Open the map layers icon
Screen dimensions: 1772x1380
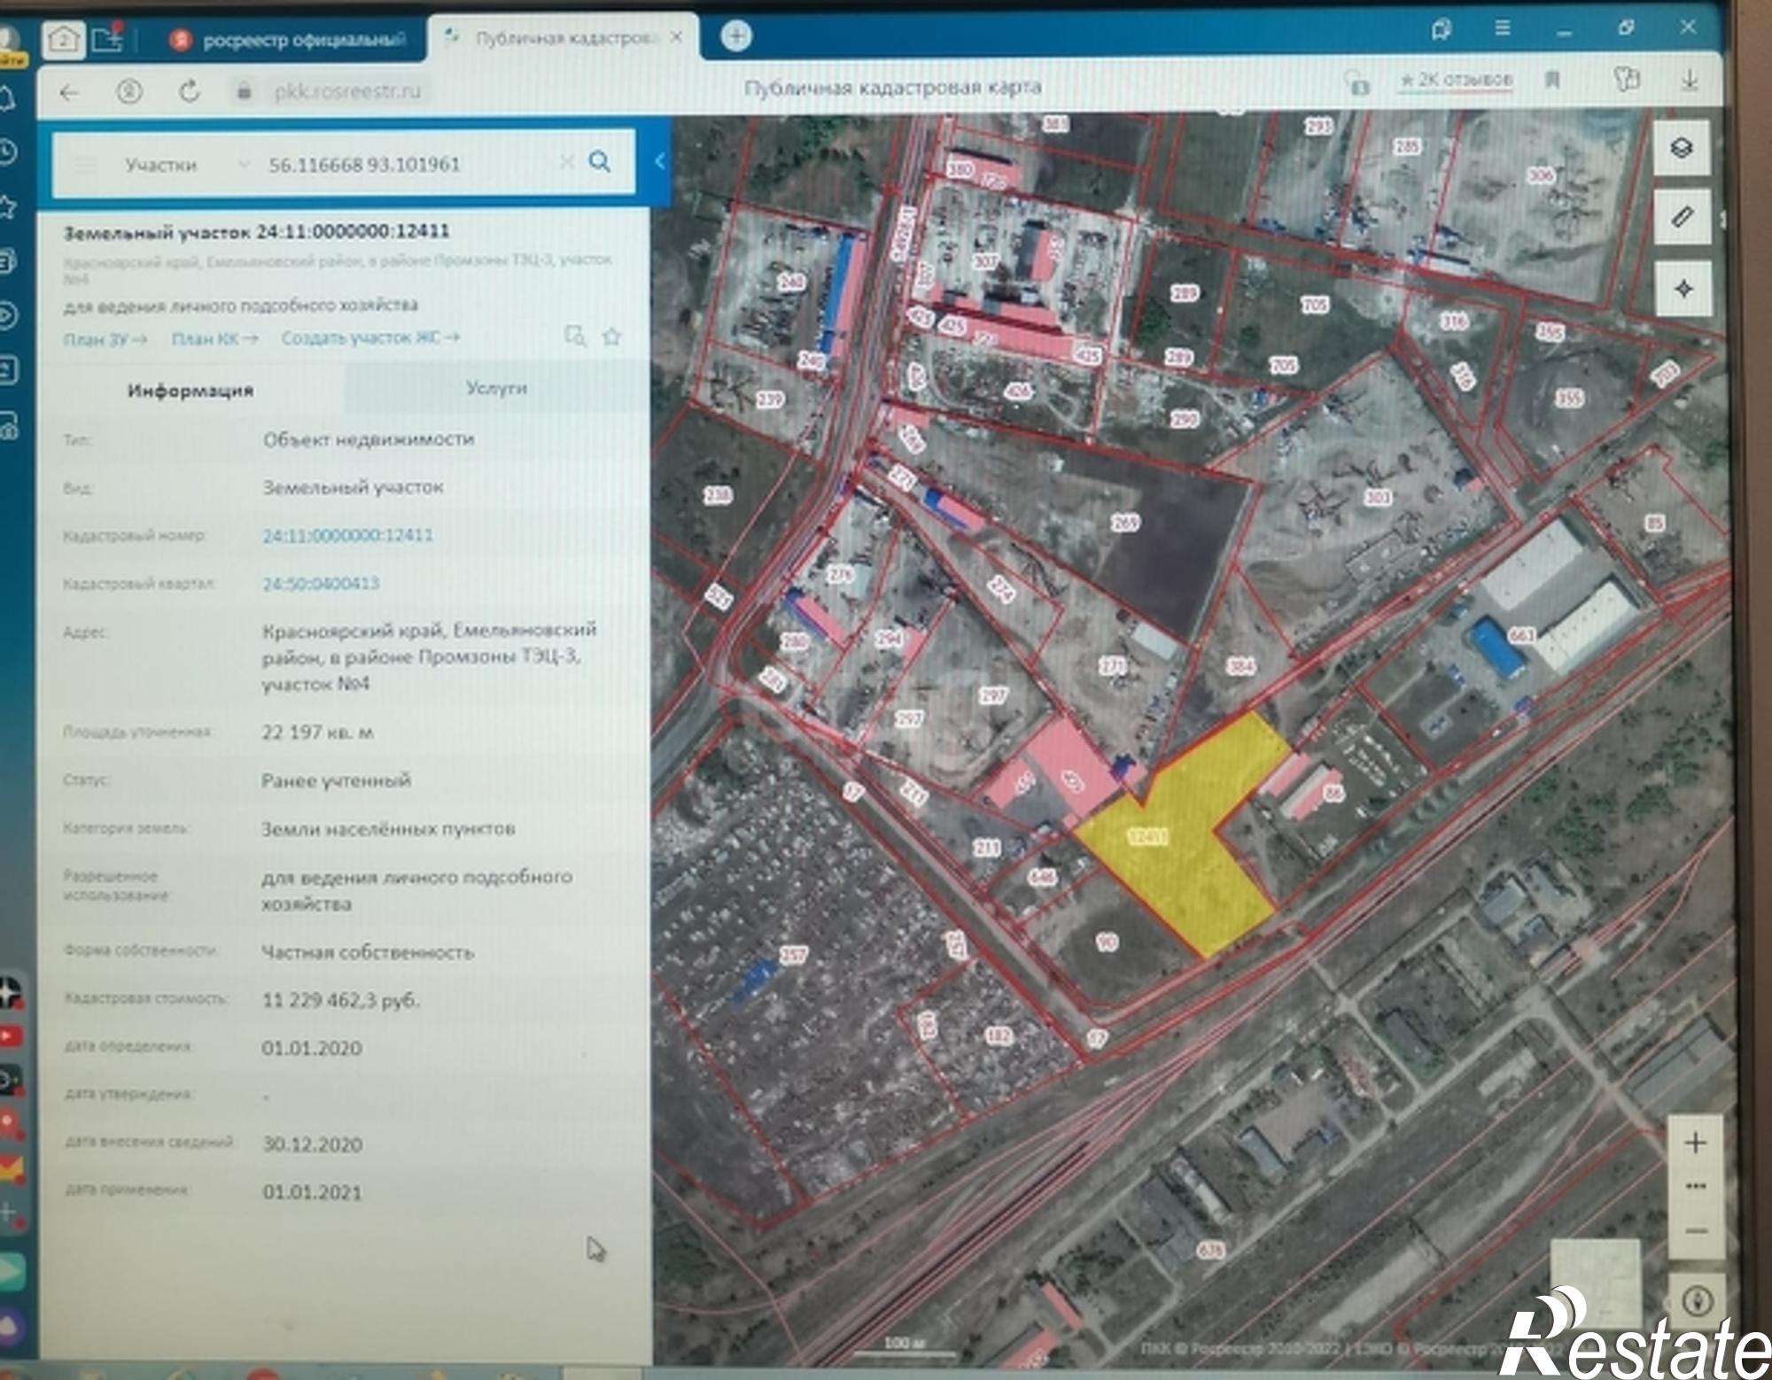point(1681,147)
